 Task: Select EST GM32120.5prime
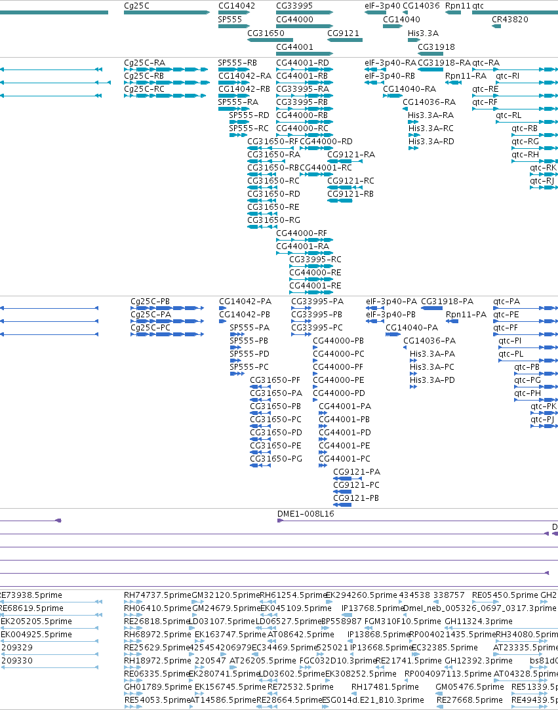(x=226, y=595)
